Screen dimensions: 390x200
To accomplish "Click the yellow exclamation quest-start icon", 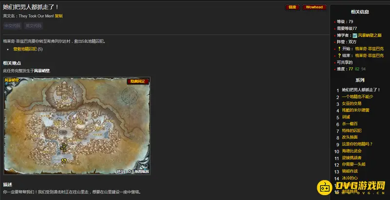I will (x=339, y=49).
